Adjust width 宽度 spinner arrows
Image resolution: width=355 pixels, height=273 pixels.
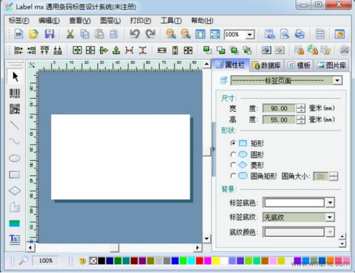click(x=300, y=108)
